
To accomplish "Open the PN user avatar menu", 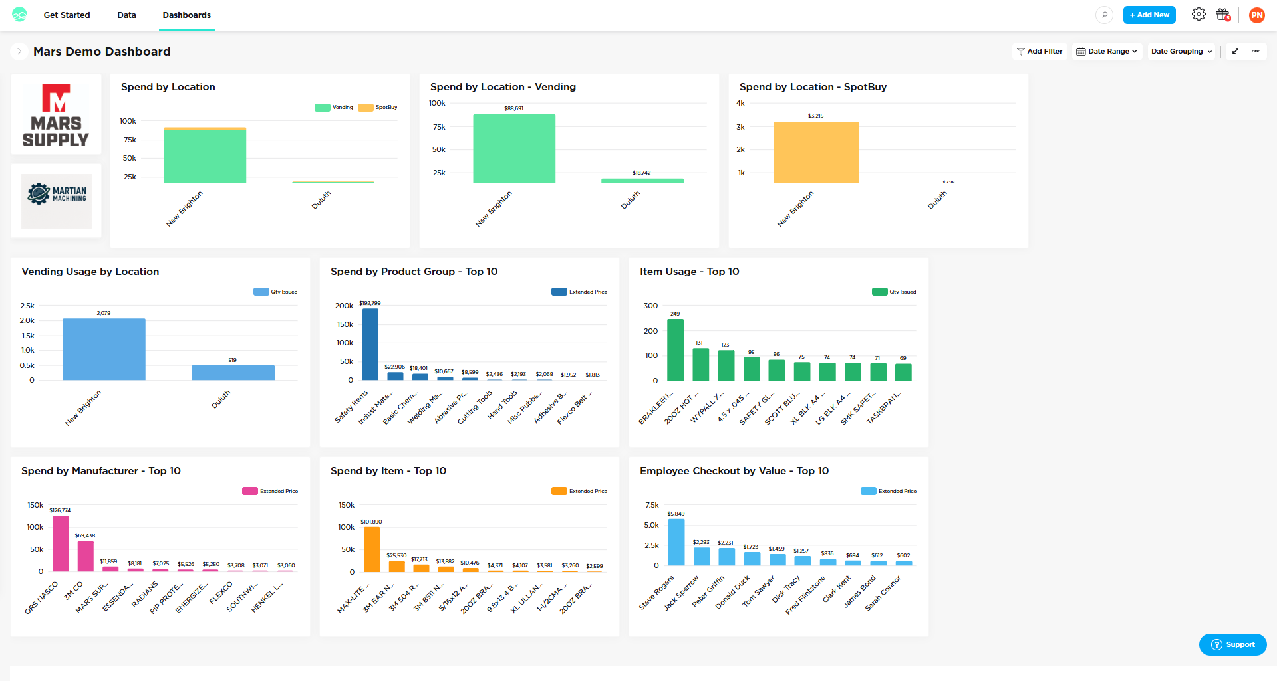I will click(1256, 15).
